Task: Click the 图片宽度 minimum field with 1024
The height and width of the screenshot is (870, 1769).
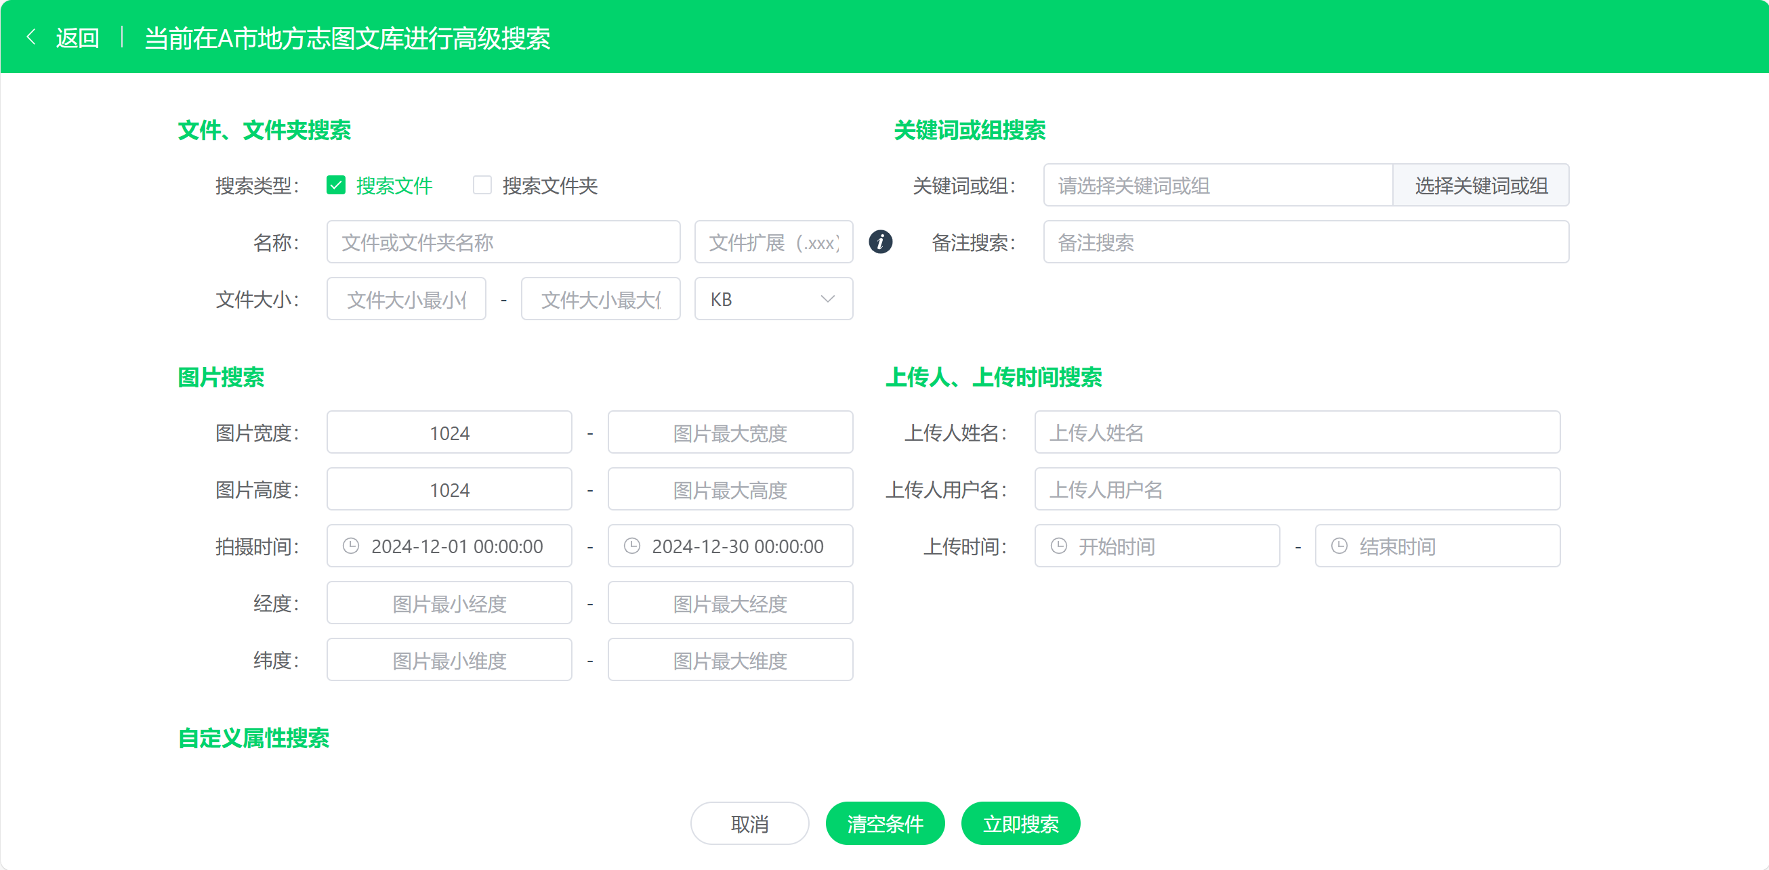Action: click(449, 432)
